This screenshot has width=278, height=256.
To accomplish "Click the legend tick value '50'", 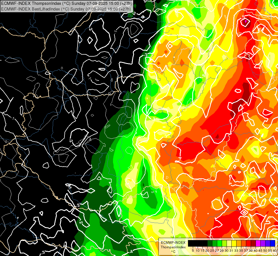I will click(266, 251).
